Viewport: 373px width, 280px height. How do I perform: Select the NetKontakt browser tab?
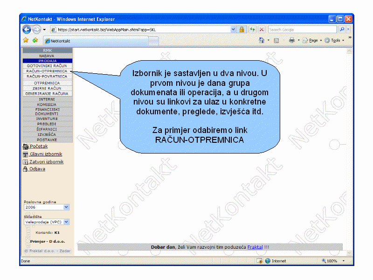96,41
